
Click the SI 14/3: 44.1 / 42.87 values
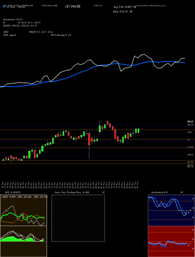click(x=30, y=23)
